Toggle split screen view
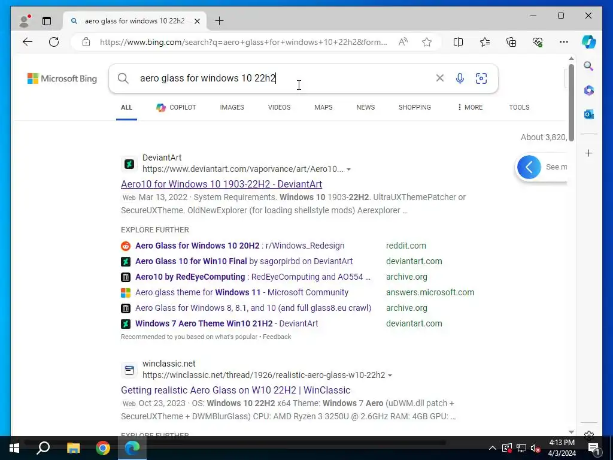The width and height of the screenshot is (613, 460). (458, 42)
